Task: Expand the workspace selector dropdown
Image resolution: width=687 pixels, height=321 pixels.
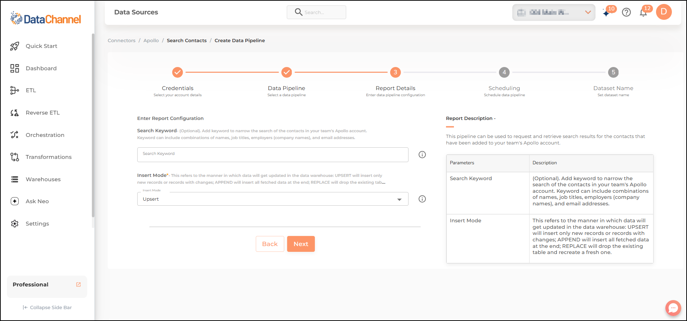Action: 554,12
